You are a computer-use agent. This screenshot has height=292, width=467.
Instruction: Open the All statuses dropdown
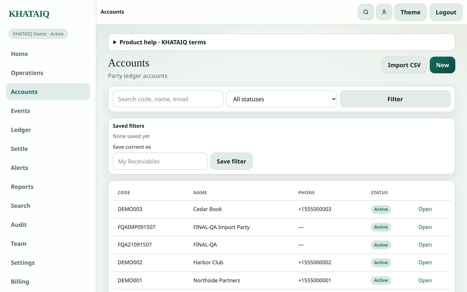(x=282, y=99)
